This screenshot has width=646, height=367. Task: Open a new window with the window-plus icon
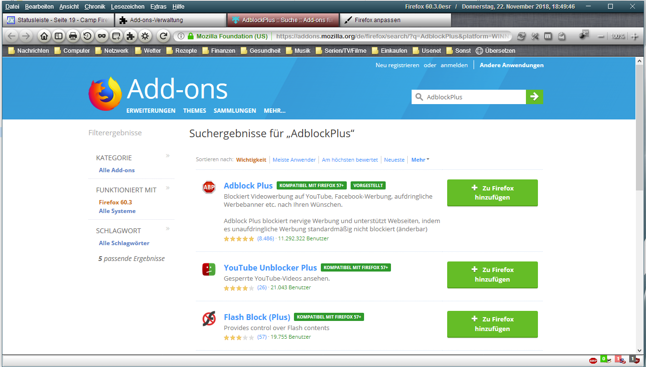(x=116, y=36)
